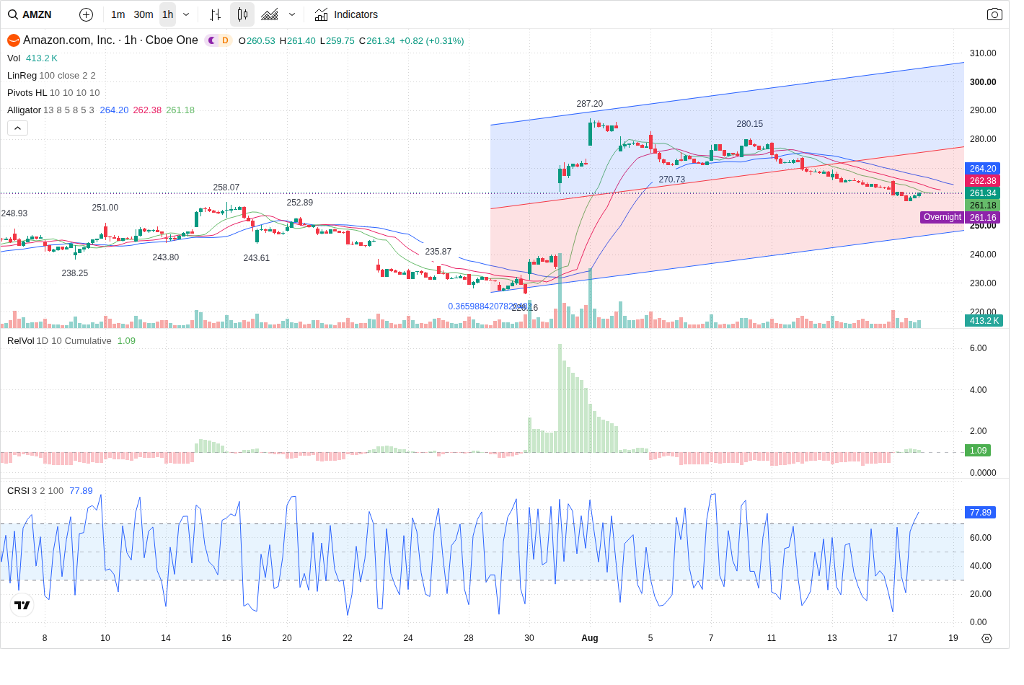Open symbol search for AMZN

tap(30, 14)
